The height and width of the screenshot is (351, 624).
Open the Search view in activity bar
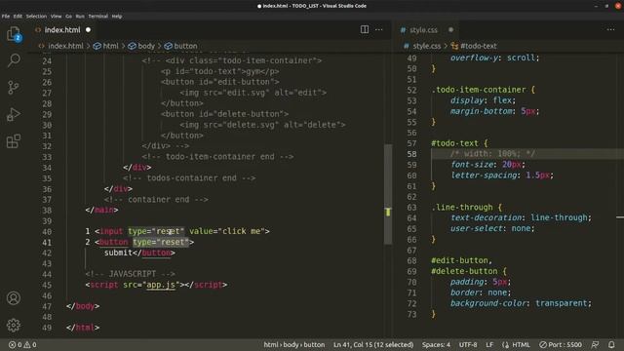click(x=14, y=60)
